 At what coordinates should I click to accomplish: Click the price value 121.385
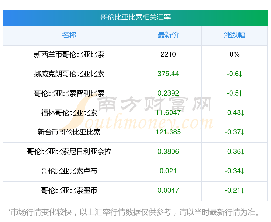[x=168, y=132]
